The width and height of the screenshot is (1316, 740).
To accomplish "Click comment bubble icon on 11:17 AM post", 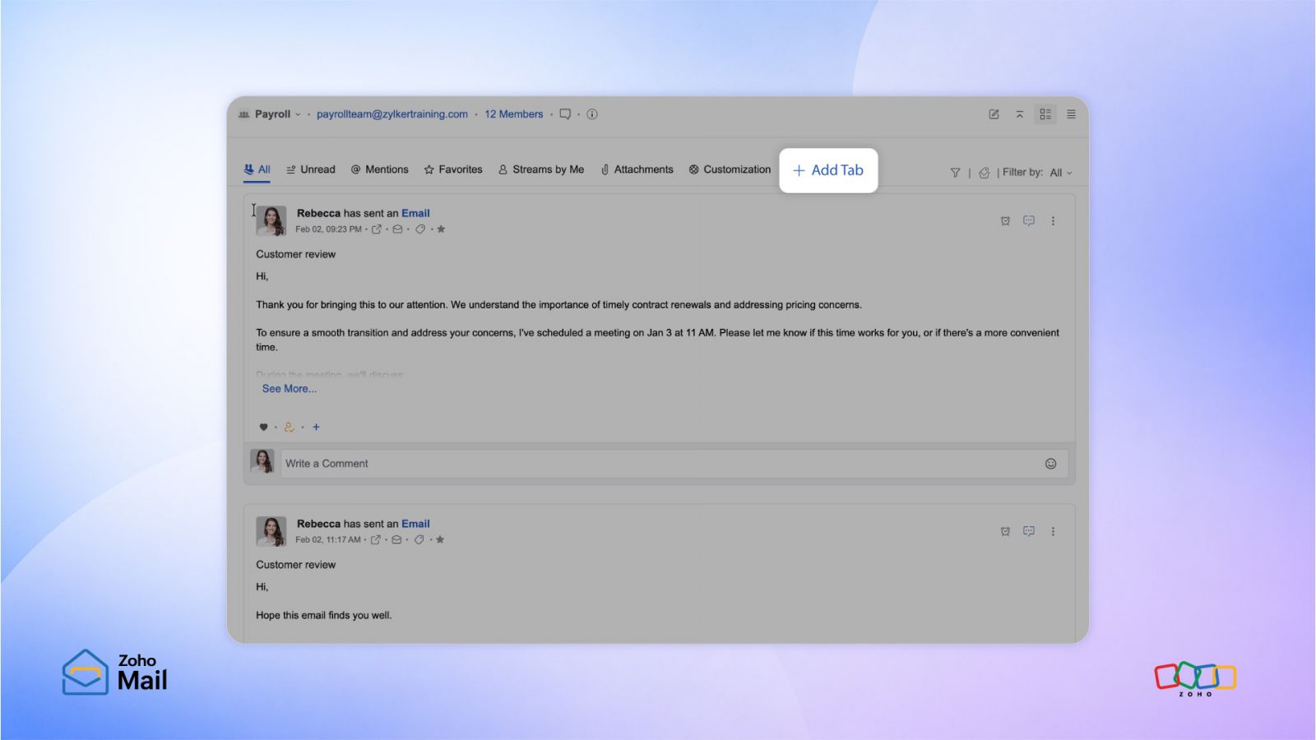I will coord(1029,532).
